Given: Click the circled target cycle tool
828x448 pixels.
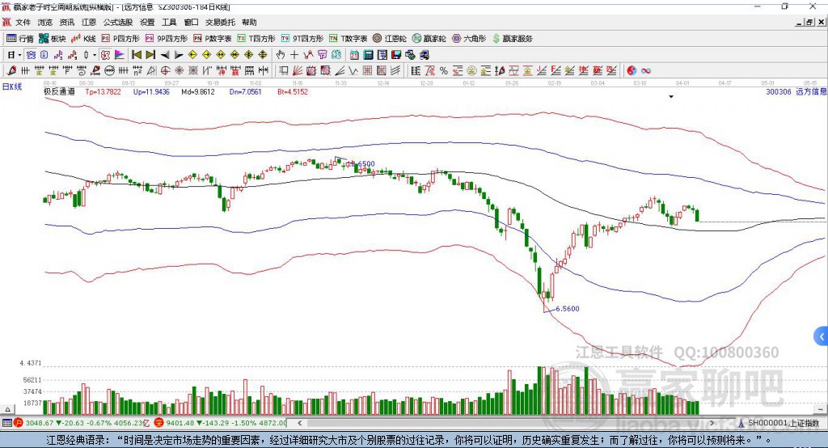Looking at the screenshot, I should (165, 70).
